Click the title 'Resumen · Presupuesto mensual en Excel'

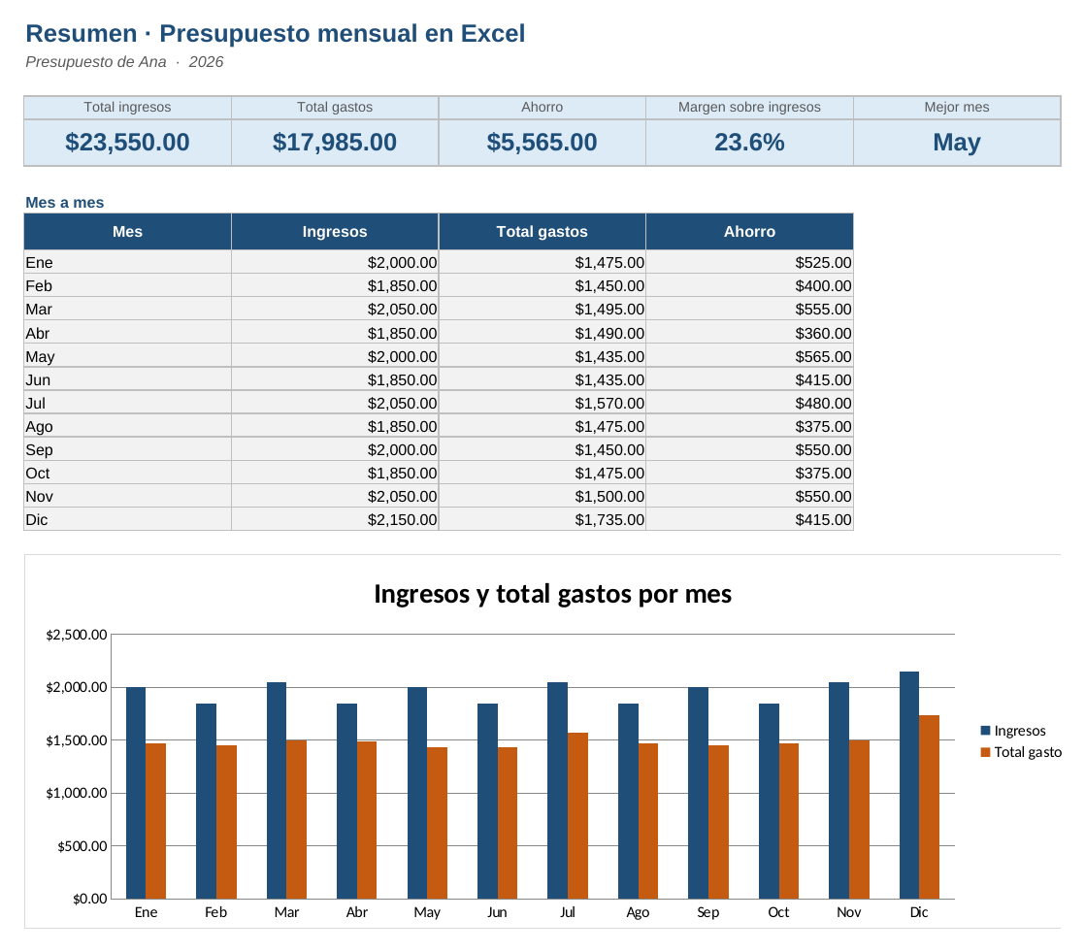click(x=276, y=33)
